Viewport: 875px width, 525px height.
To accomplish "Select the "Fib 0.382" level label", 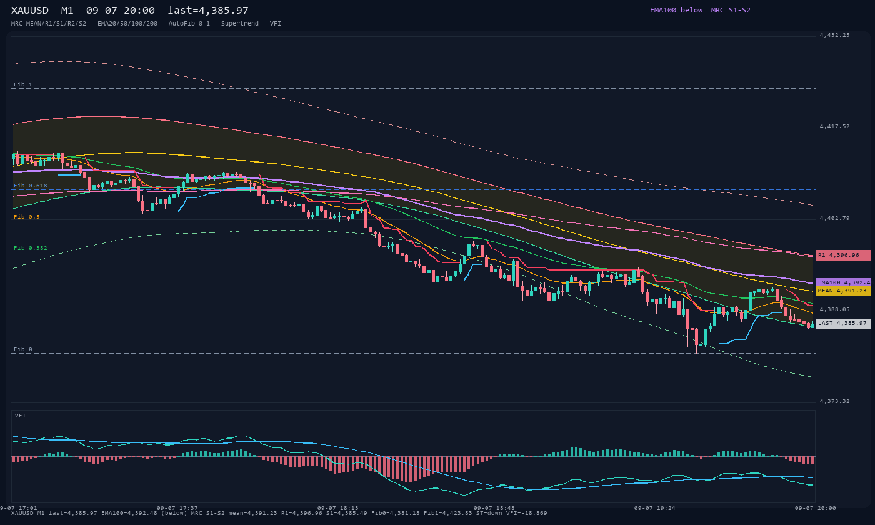I will click(x=31, y=248).
